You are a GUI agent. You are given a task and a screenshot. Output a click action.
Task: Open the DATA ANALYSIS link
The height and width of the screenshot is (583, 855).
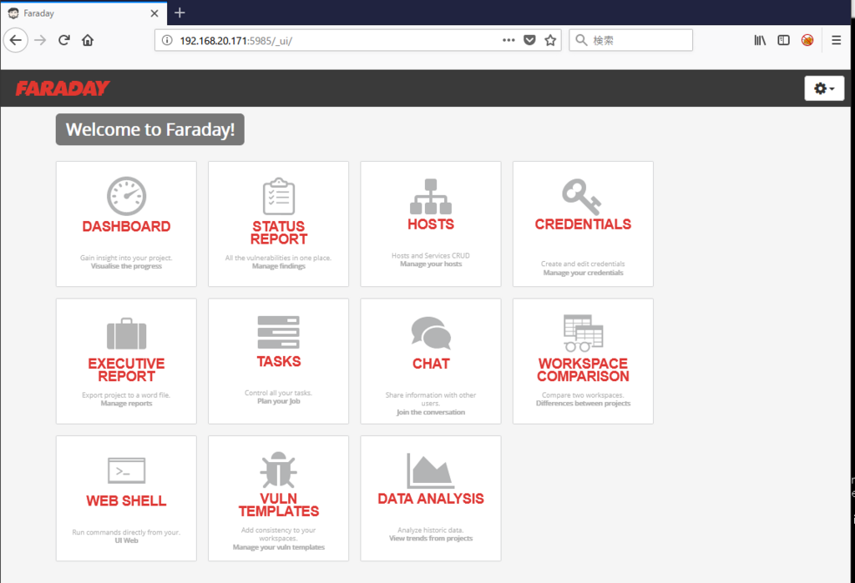tap(431, 499)
